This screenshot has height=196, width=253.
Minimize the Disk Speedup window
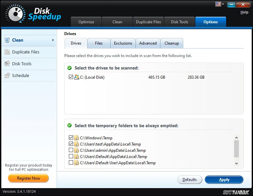[231, 5]
